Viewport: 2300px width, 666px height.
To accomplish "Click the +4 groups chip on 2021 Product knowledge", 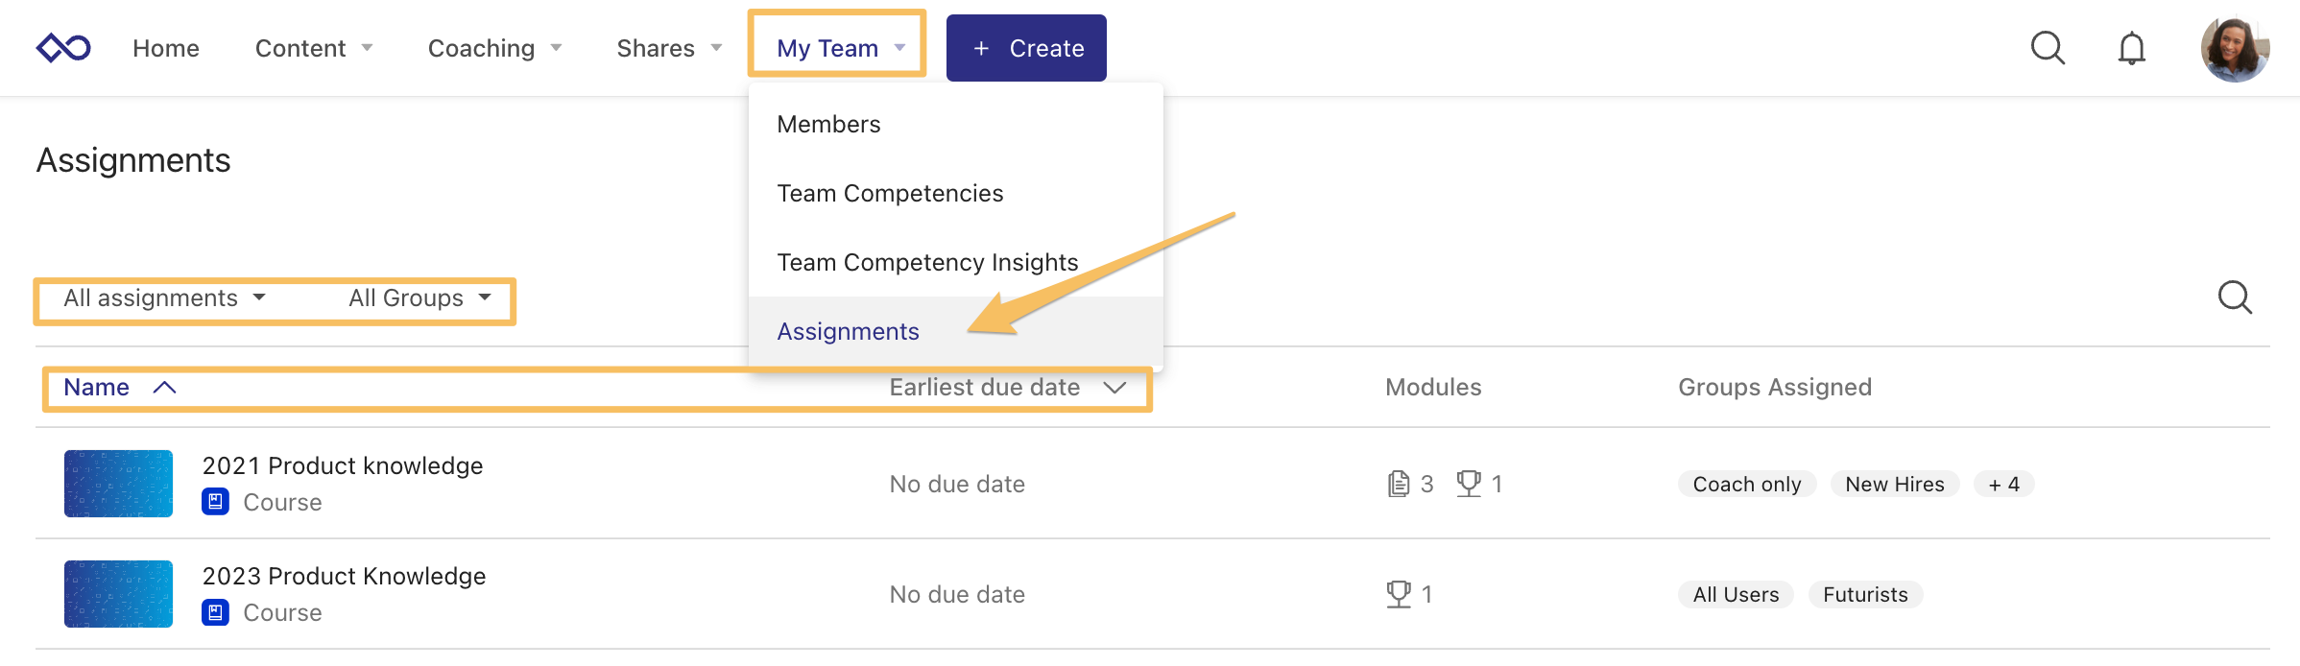I will pyautogui.click(x=2003, y=484).
